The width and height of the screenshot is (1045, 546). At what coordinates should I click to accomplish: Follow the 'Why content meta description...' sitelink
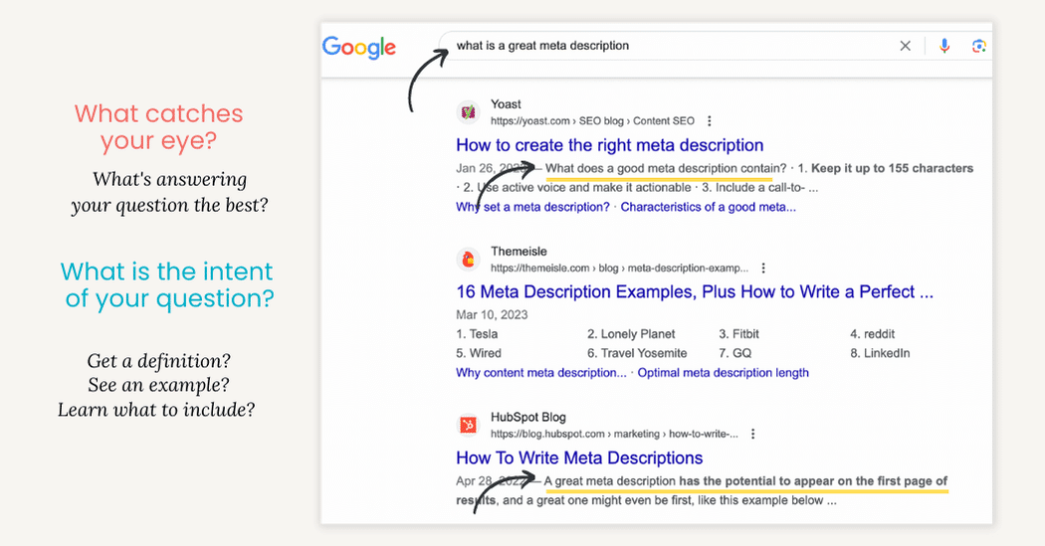tap(541, 373)
